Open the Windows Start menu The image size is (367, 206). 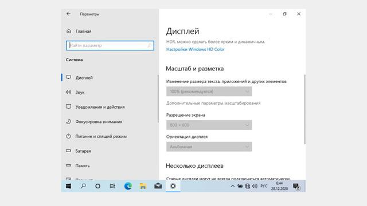[68, 186]
